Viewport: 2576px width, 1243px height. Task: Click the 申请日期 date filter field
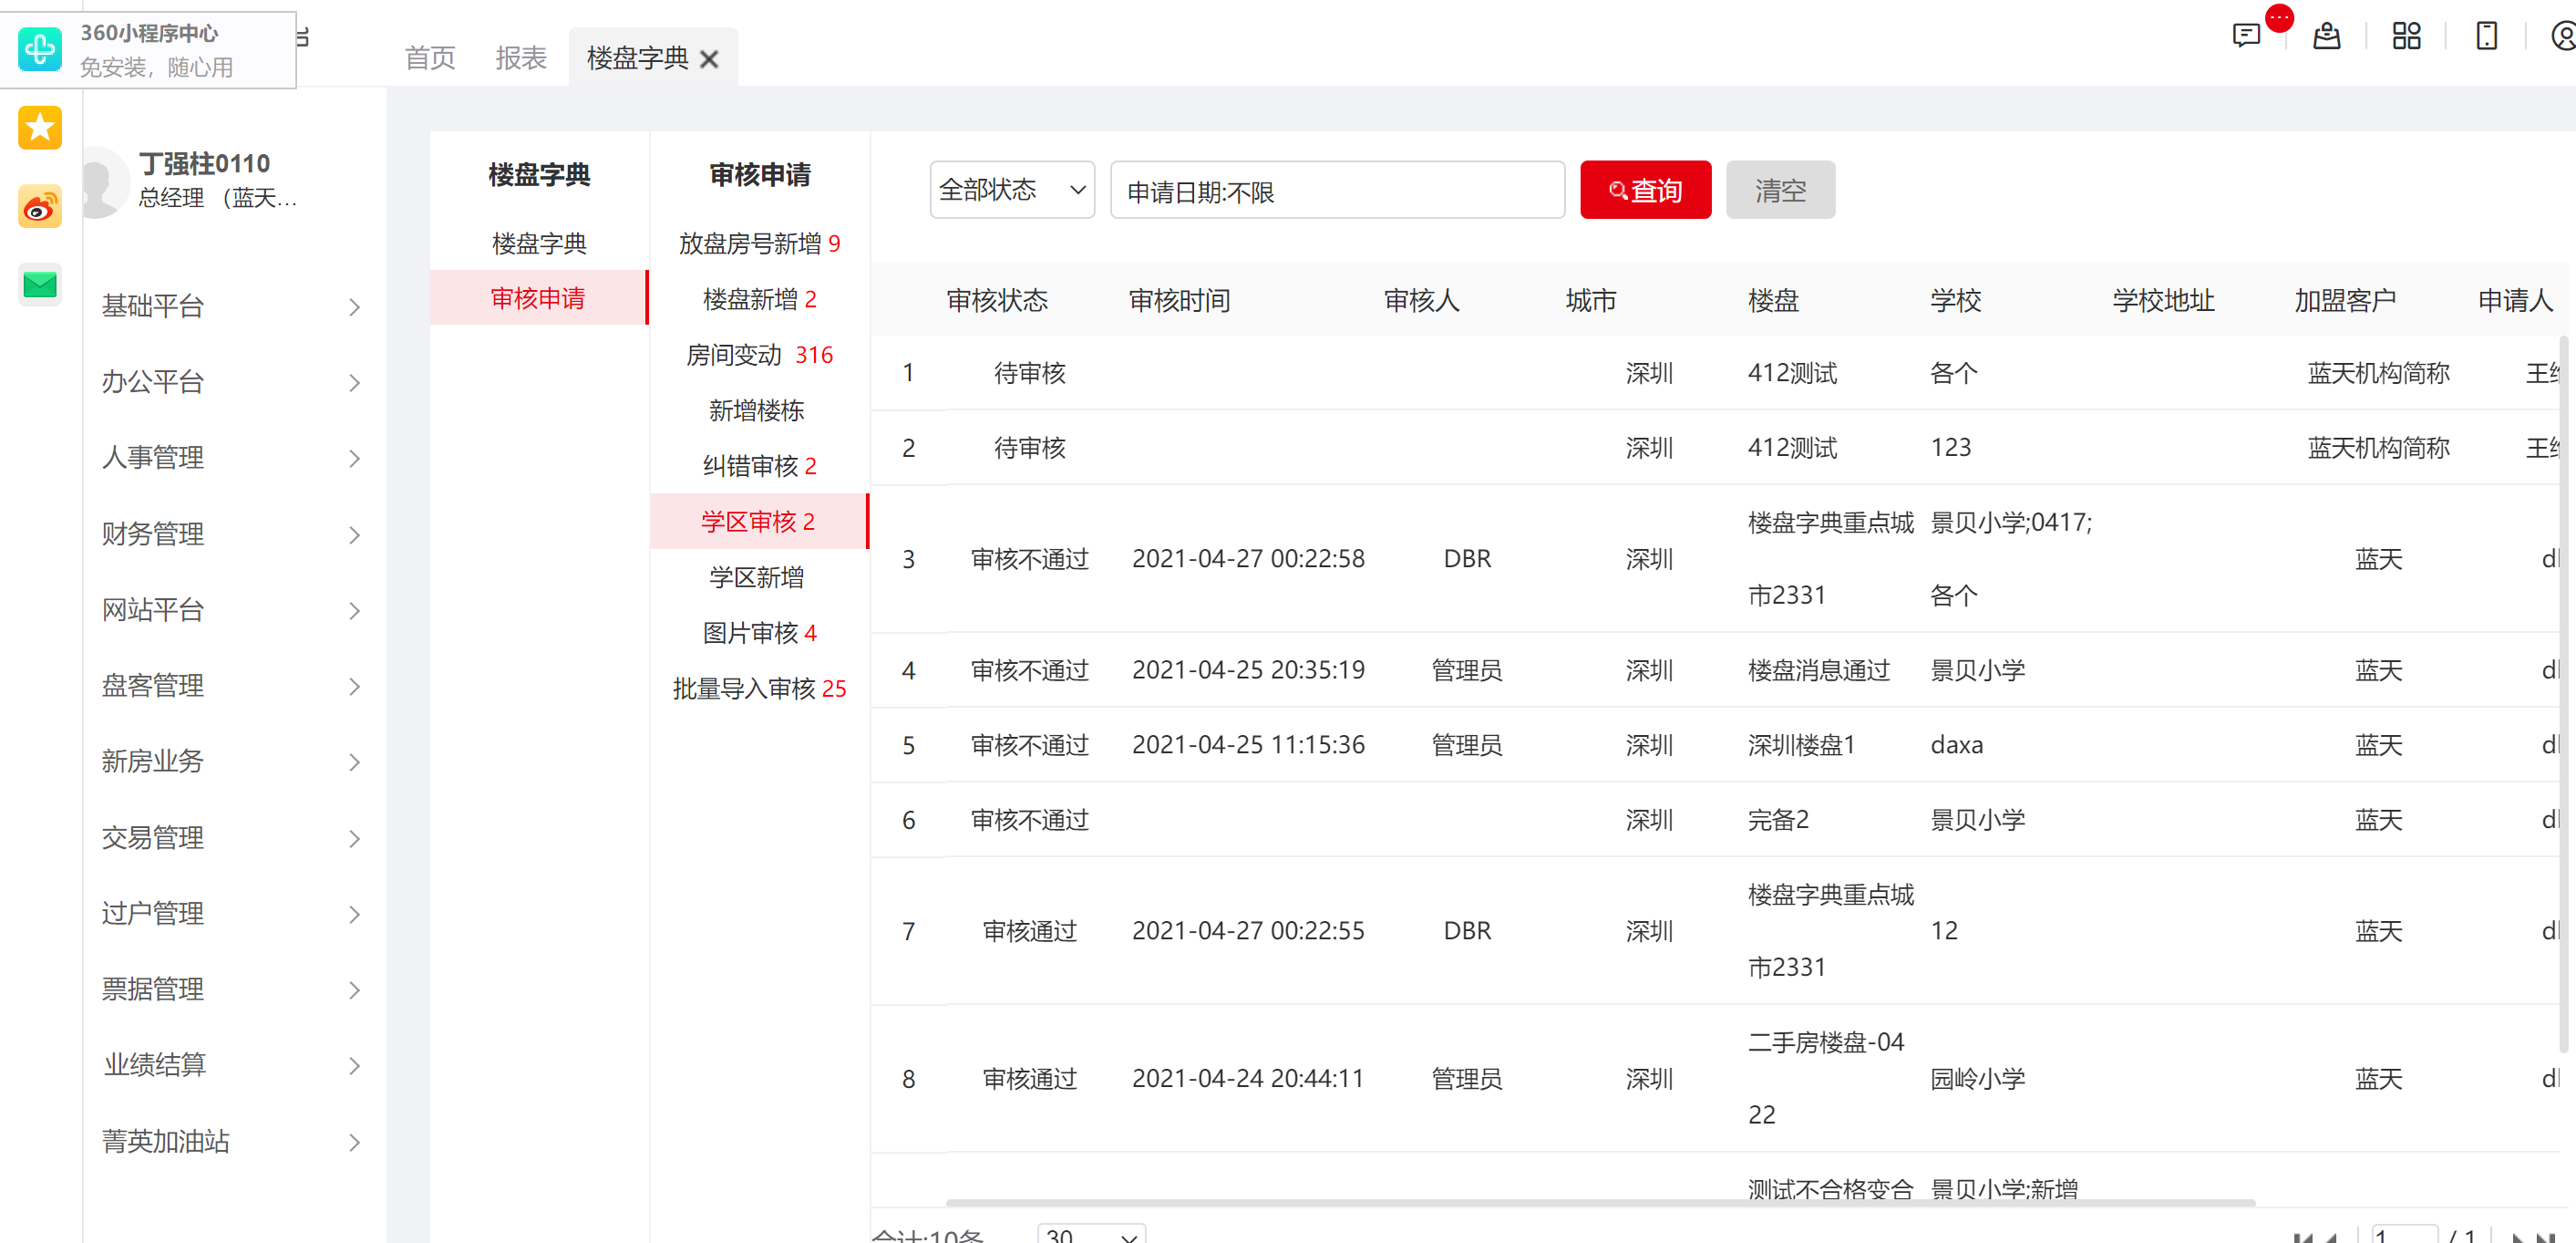coord(1337,191)
